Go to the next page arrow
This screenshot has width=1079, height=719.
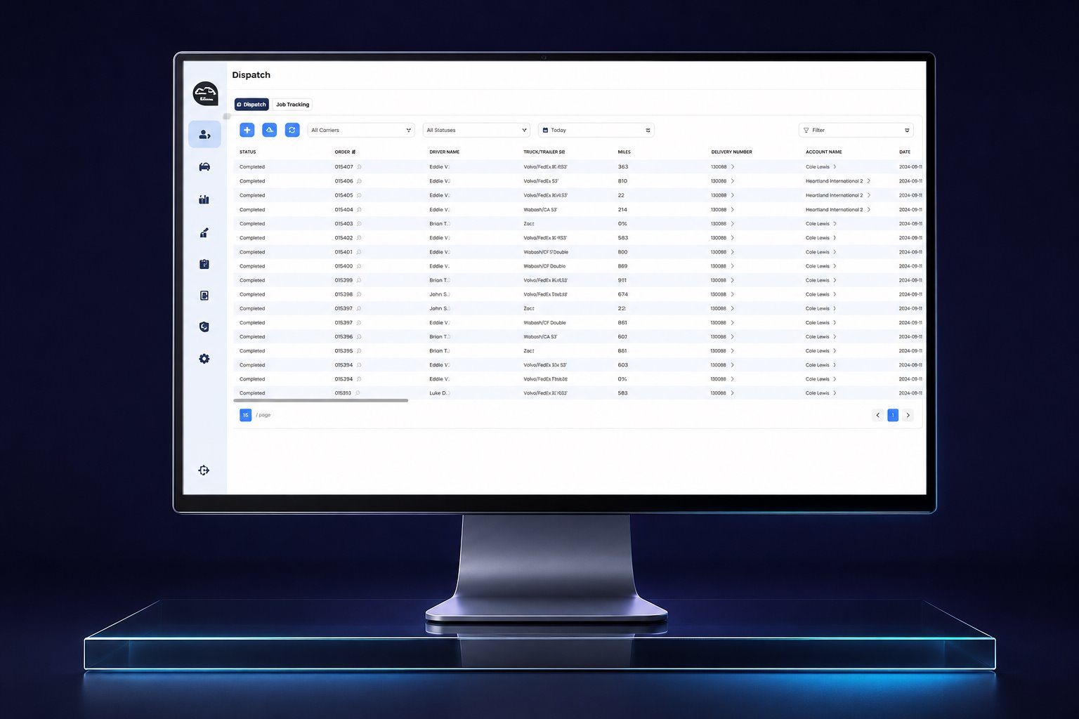[x=908, y=415]
